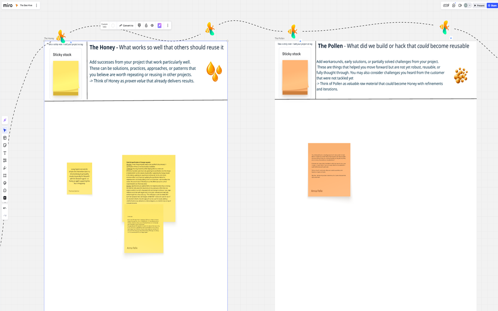Click the Present button
This screenshot has width=498, height=311.
point(479,5)
